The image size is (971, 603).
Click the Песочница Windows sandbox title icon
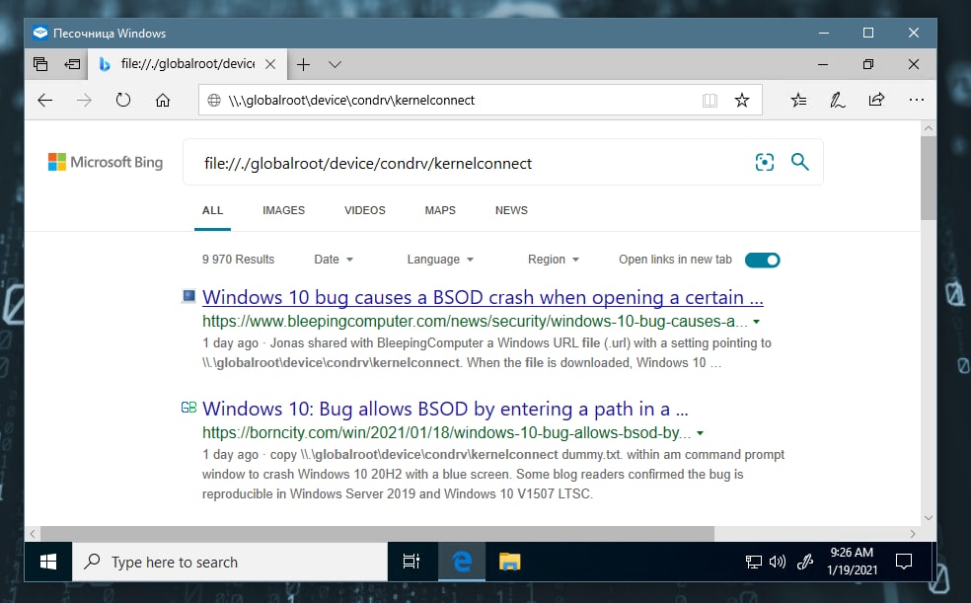[40, 33]
